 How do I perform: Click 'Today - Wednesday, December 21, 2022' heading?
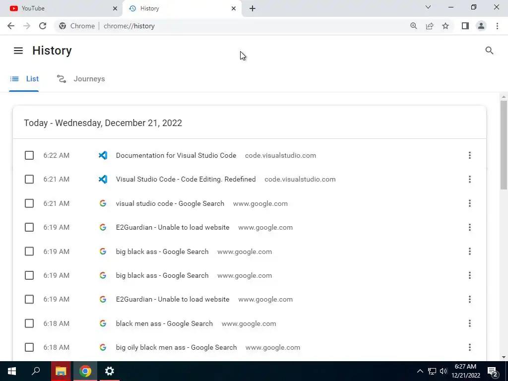click(103, 123)
